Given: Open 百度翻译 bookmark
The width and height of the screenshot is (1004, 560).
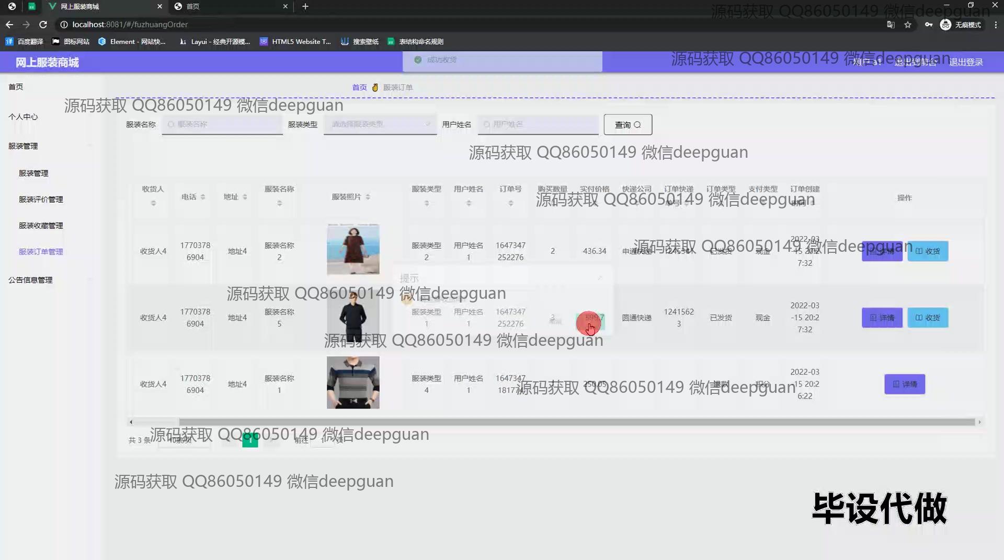Looking at the screenshot, I should [x=25, y=41].
